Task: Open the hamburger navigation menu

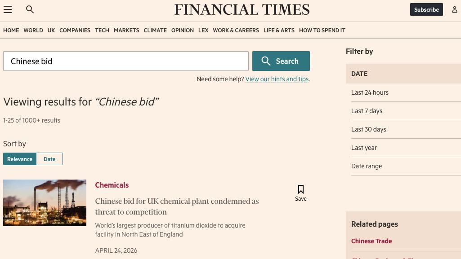Action: tap(8, 9)
